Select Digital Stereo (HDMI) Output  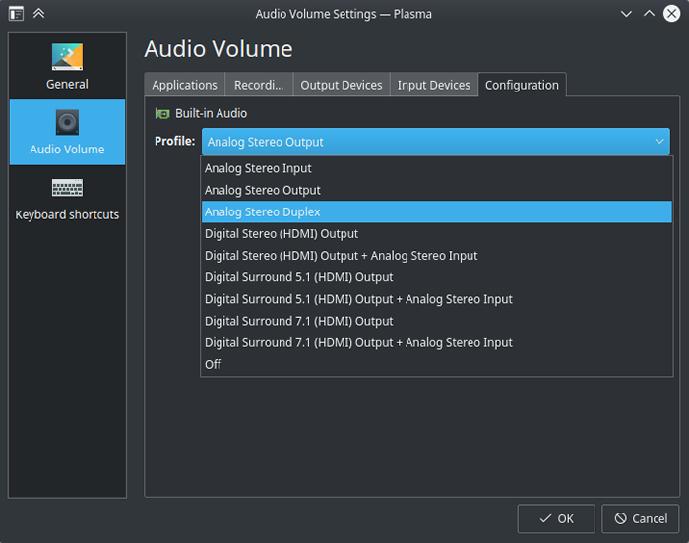click(436, 234)
